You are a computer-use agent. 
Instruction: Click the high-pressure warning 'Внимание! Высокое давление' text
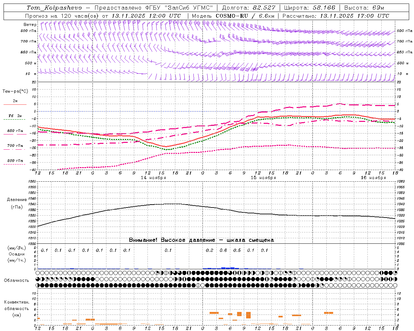coord(172,240)
